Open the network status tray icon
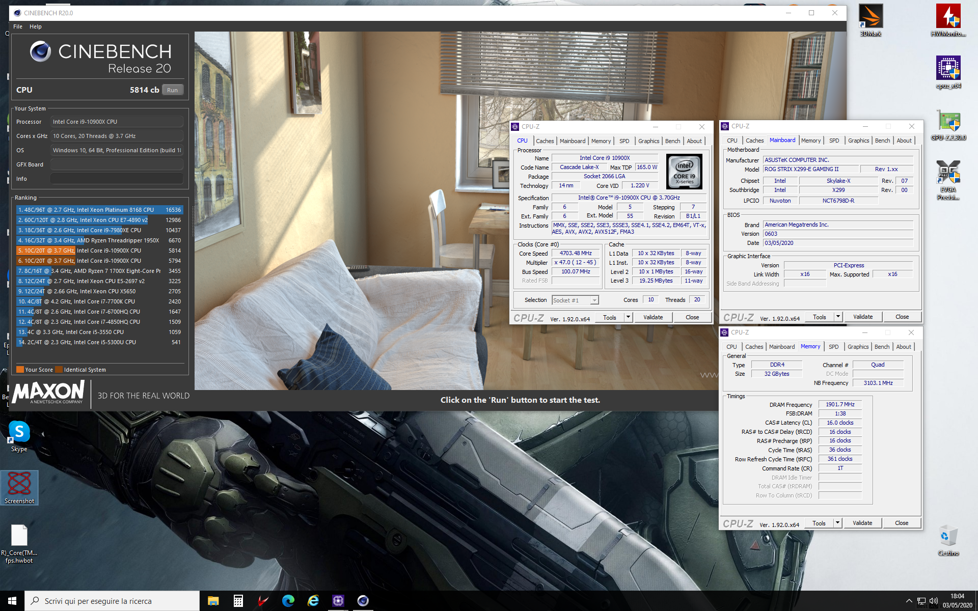 tap(921, 601)
